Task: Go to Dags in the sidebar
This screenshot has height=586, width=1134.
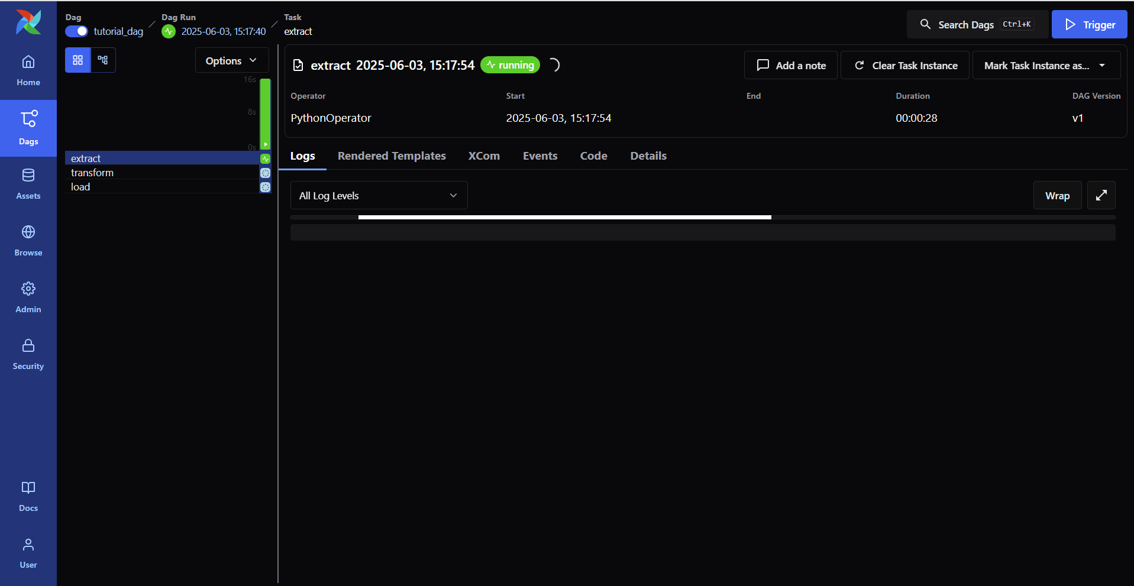Action: coord(28,128)
